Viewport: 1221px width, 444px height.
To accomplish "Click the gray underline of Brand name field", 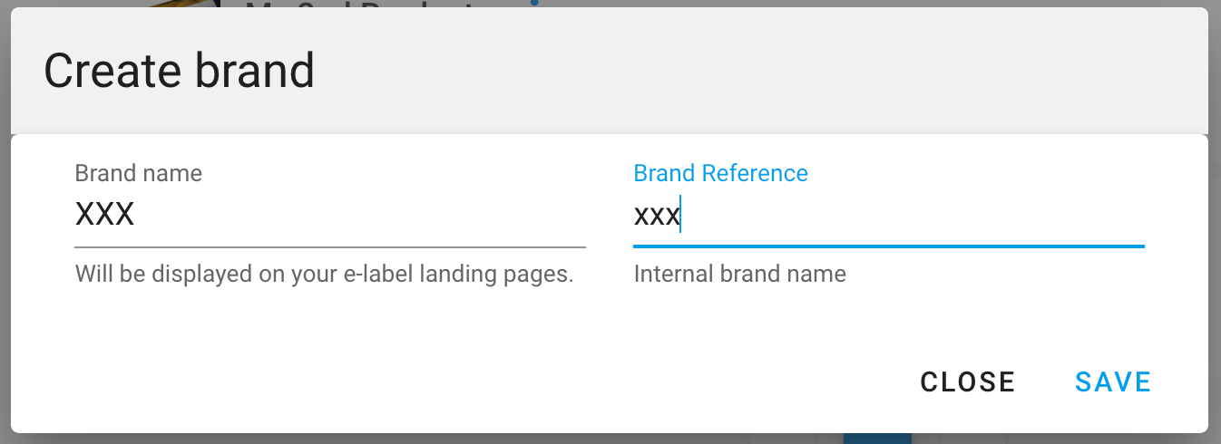I will pos(329,246).
